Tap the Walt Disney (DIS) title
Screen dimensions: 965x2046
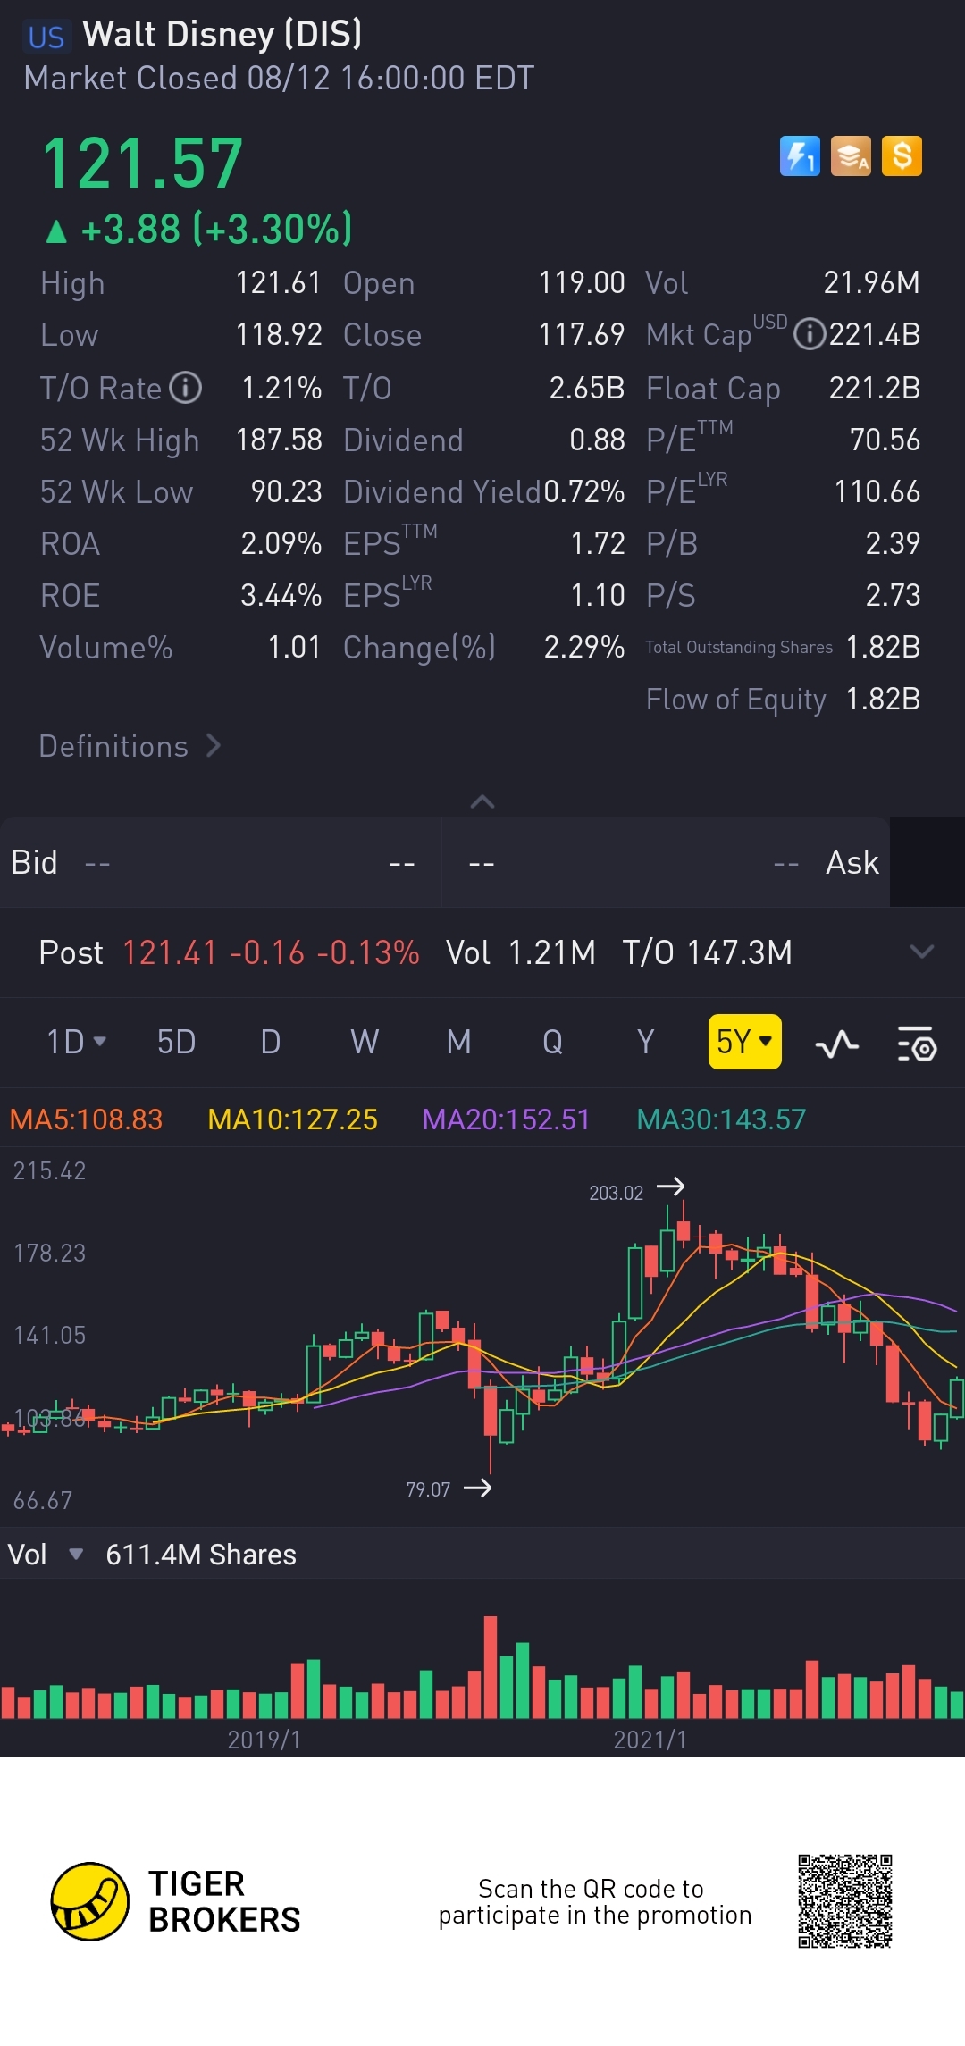pyautogui.click(x=222, y=35)
